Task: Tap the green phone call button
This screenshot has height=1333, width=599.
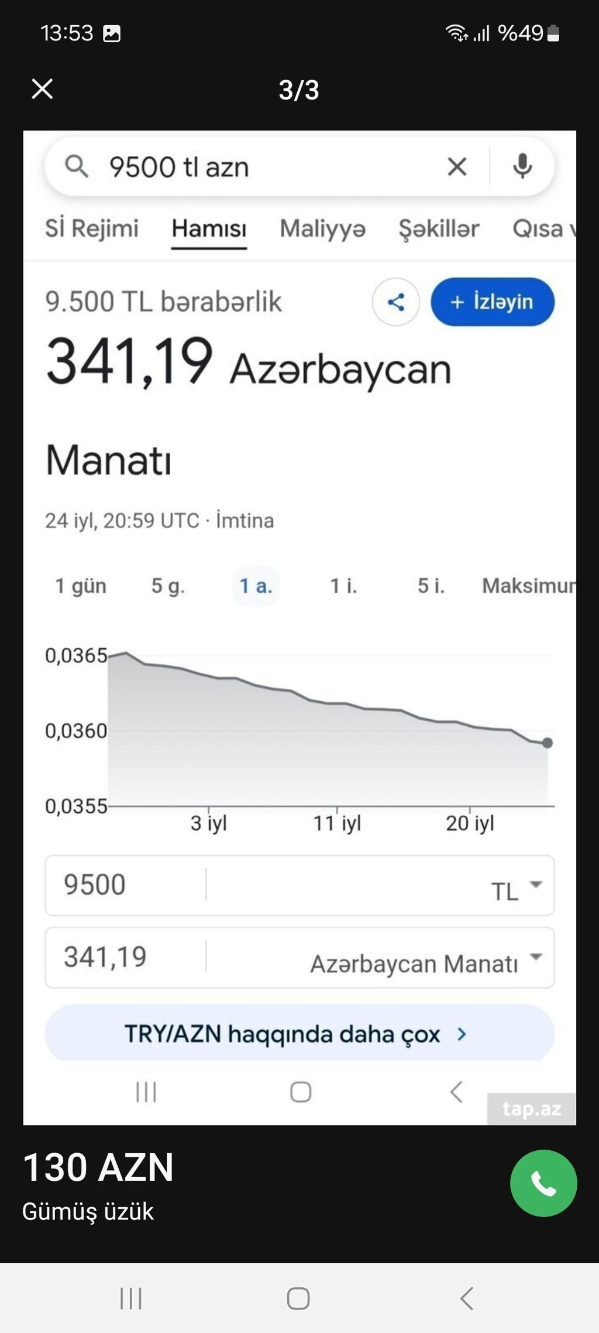Action: 543,1183
